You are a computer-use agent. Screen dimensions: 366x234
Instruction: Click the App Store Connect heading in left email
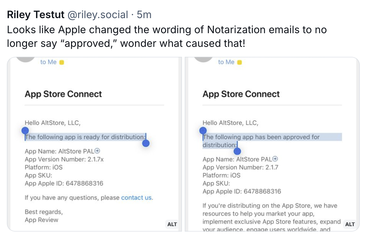63,94
